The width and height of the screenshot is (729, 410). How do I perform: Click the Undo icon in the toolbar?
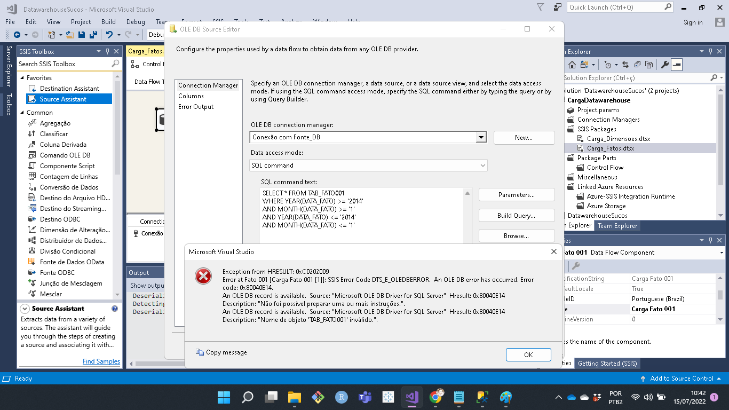coord(109,35)
